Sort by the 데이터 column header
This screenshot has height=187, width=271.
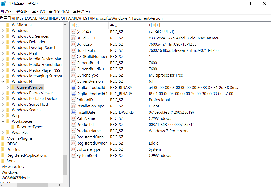click(x=193, y=25)
